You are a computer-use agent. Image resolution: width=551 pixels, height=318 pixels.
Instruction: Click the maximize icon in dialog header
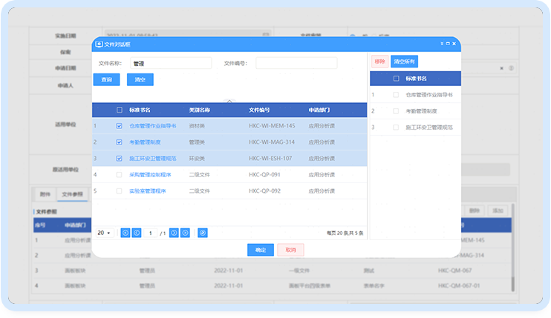448,44
